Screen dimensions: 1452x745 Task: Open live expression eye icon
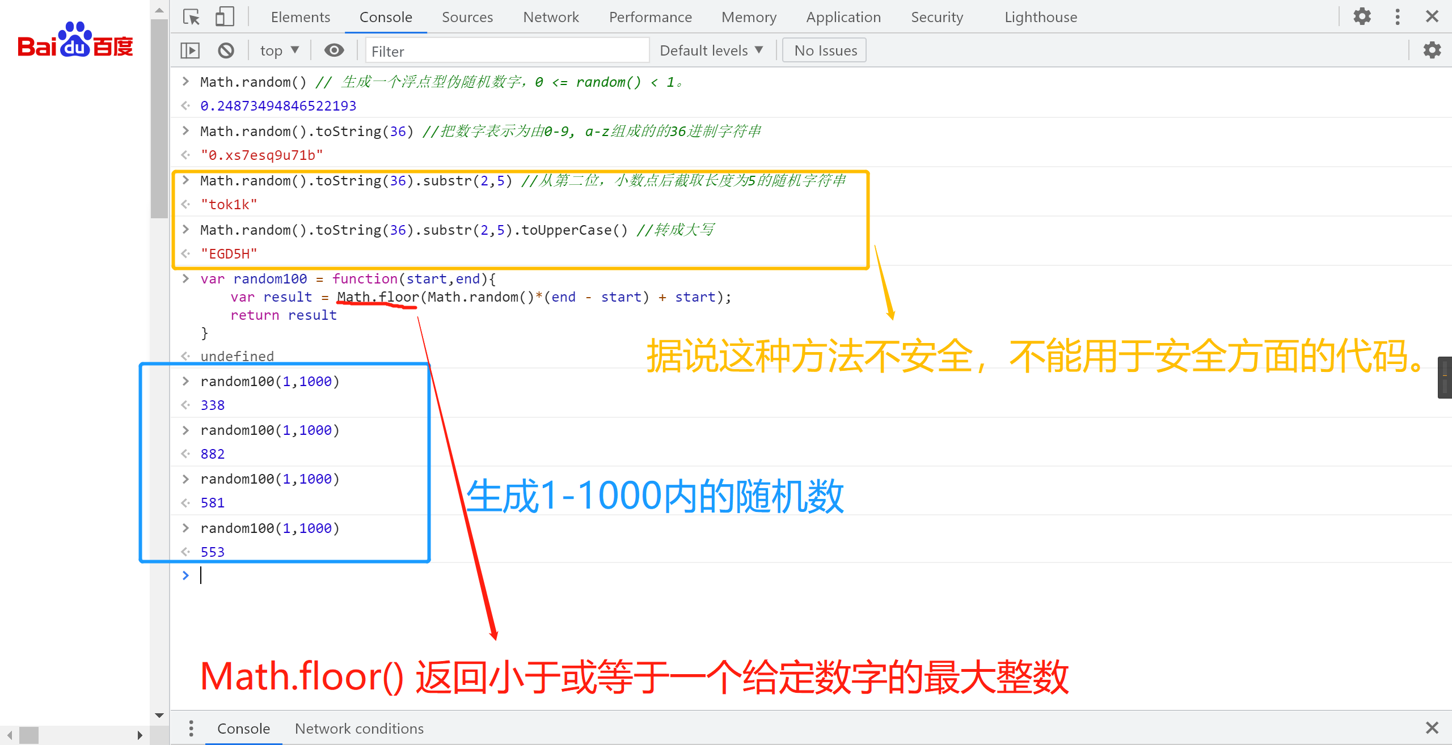(334, 51)
